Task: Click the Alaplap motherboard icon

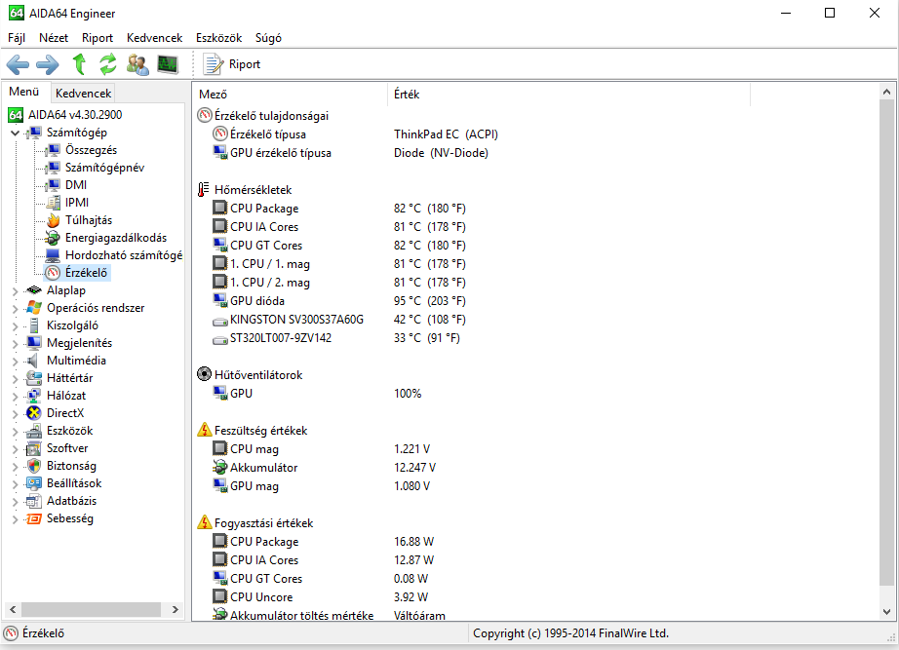Action: pyautogui.click(x=34, y=290)
